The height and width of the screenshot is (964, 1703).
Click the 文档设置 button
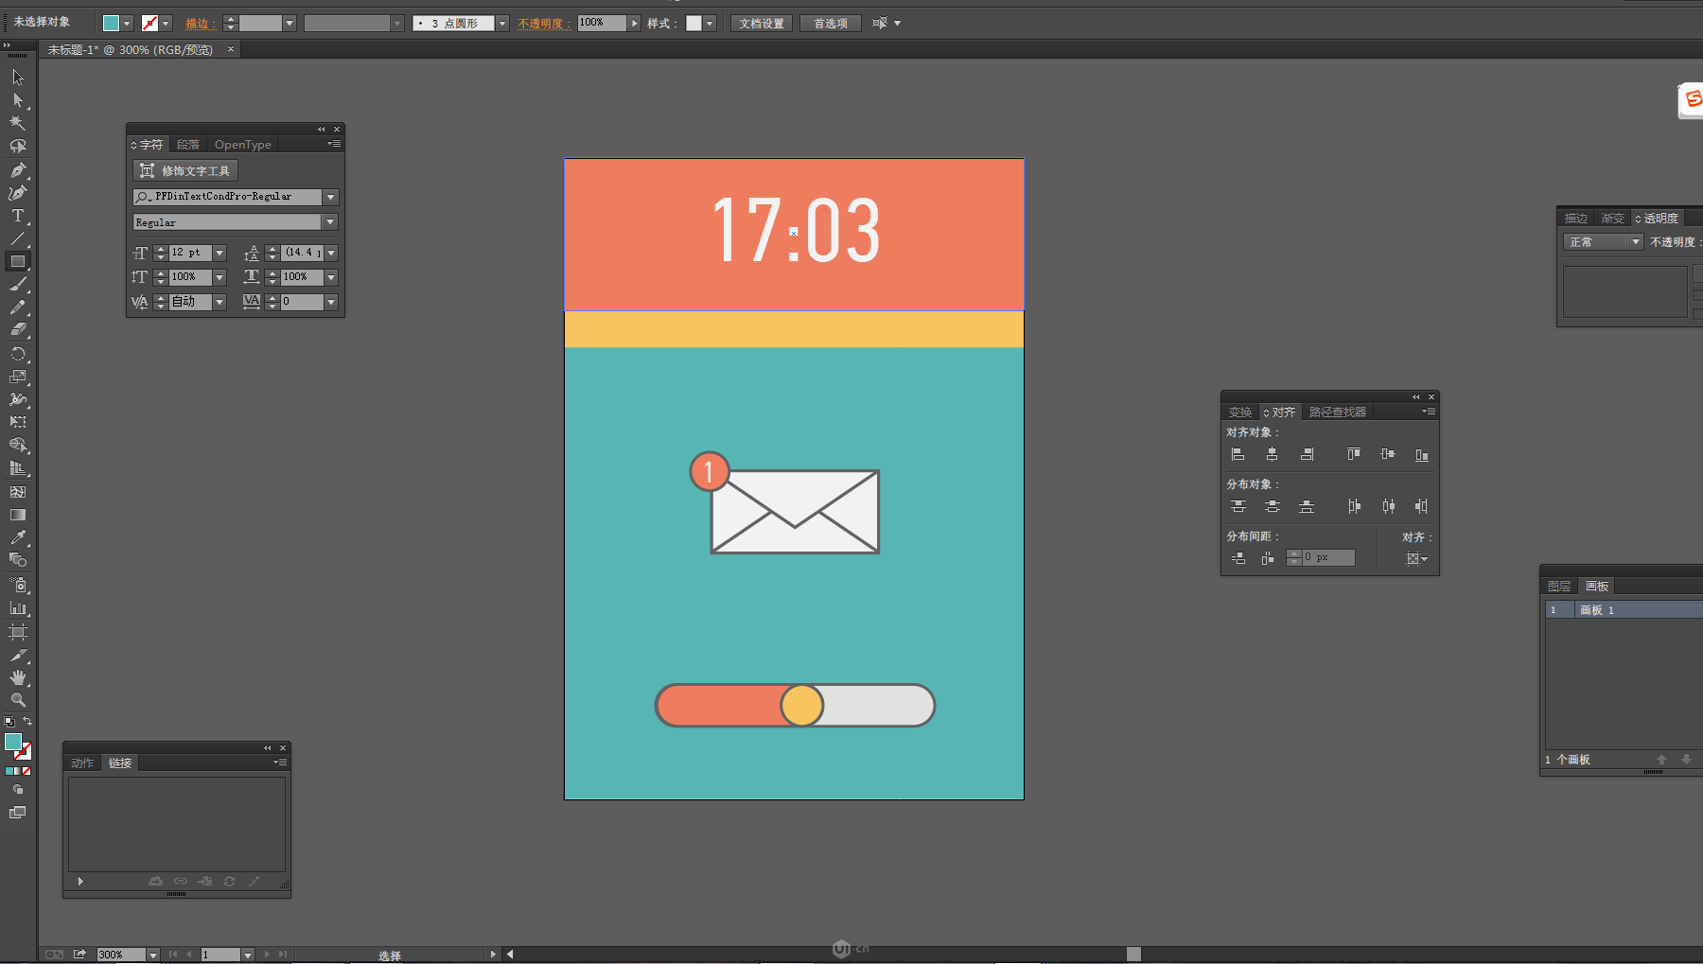(x=761, y=24)
